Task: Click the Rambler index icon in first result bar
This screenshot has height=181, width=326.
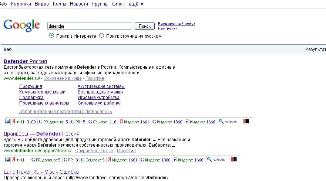Action: click(187, 122)
